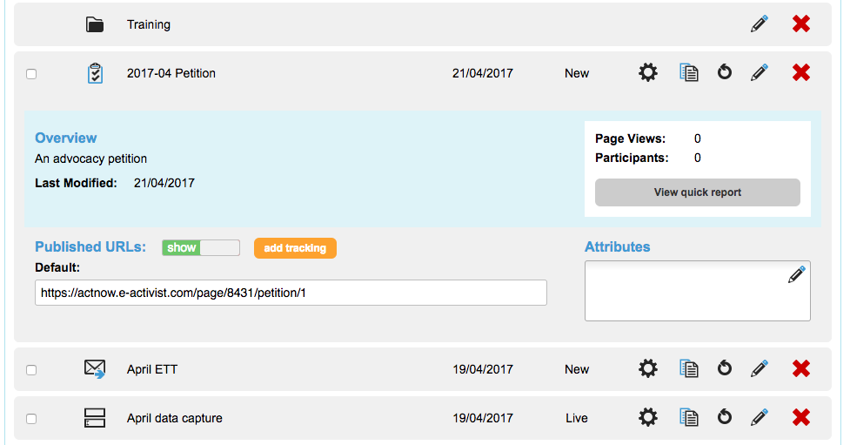Click the Default URL text field
The width and height of the screenshot is (850, 445).
(291, 293)
